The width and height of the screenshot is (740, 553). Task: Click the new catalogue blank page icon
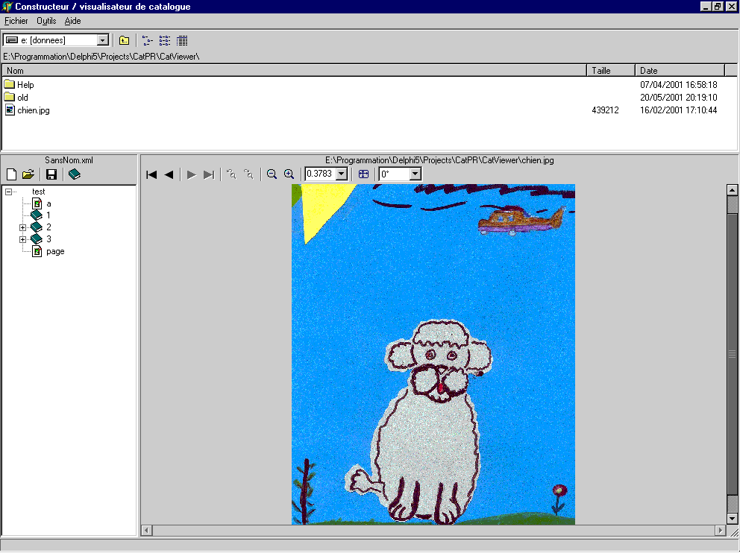click(x=11, y=174)
